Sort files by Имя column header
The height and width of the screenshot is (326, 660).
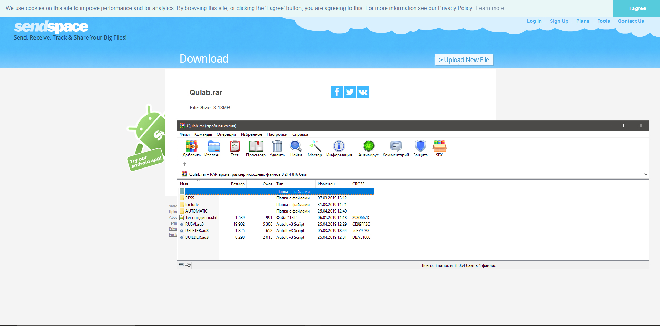[198, 184]
